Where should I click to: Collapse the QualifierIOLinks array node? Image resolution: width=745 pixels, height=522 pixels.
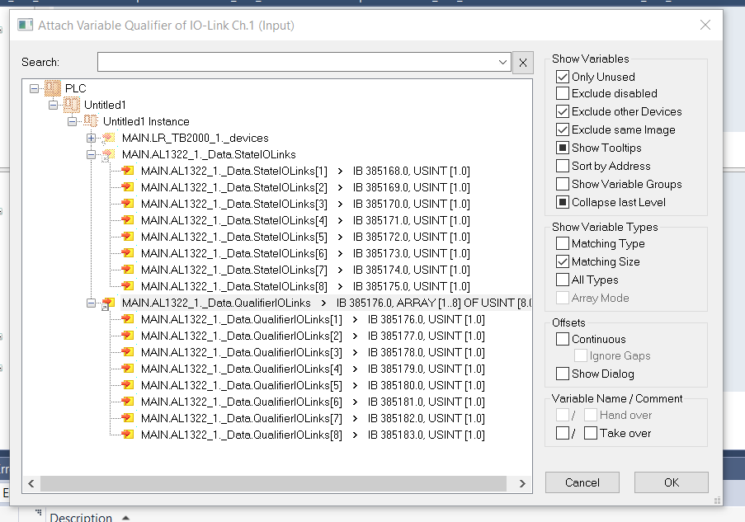tap(92, 303)
